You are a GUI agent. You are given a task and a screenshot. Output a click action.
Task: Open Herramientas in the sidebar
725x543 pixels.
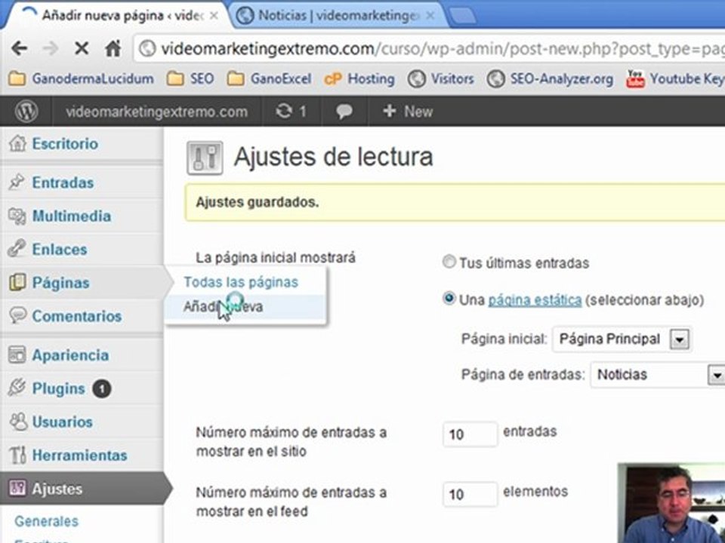pos(79,456)
